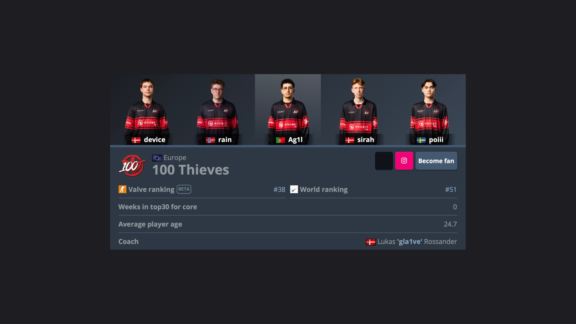Click Denmark flag next to device

coord(136,140)
